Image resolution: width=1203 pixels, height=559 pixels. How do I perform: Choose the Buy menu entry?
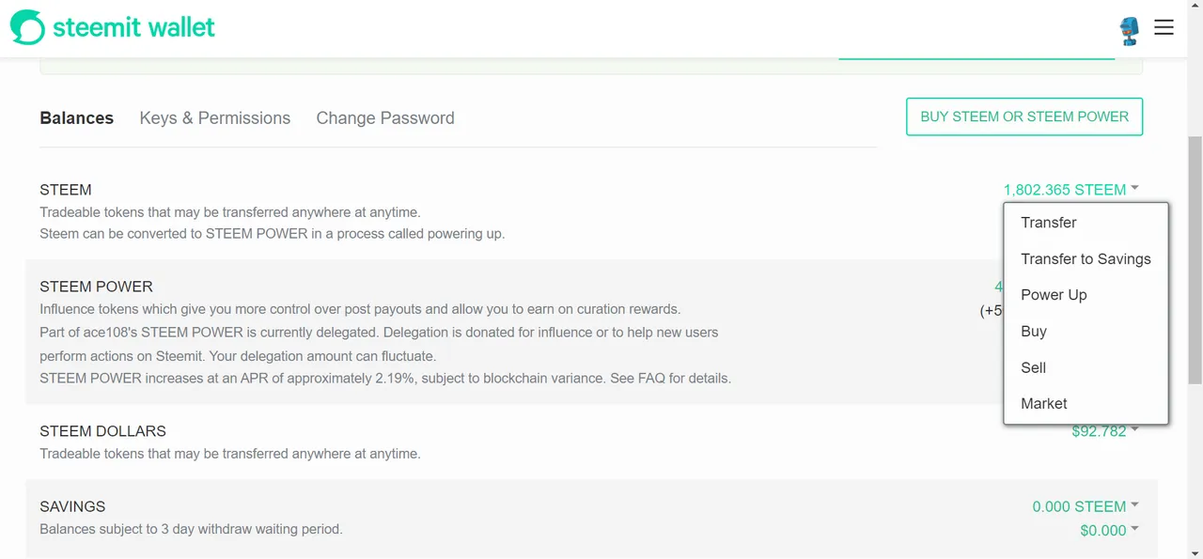tap(1034, 332)
